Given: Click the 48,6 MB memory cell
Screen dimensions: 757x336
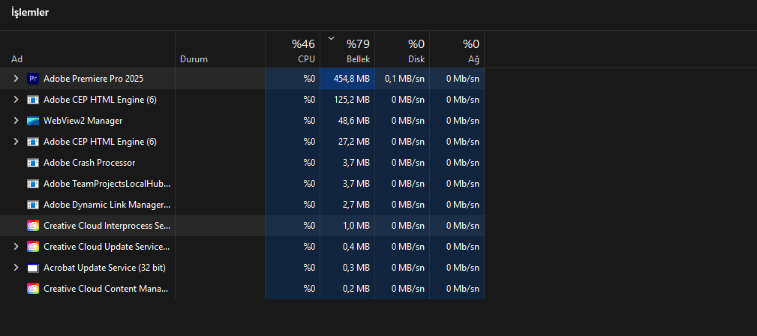Looking at the screenshot, I should pyautogui.click(x=347, y=121).
